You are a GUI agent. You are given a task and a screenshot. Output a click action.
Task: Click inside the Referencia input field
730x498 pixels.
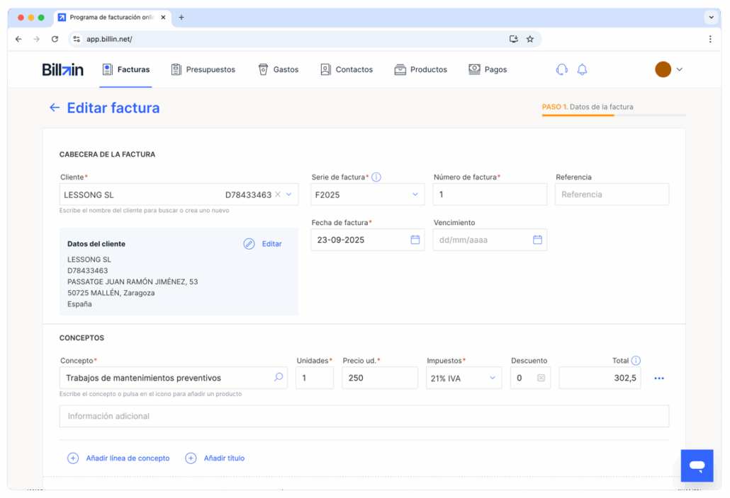click(612, 195)
